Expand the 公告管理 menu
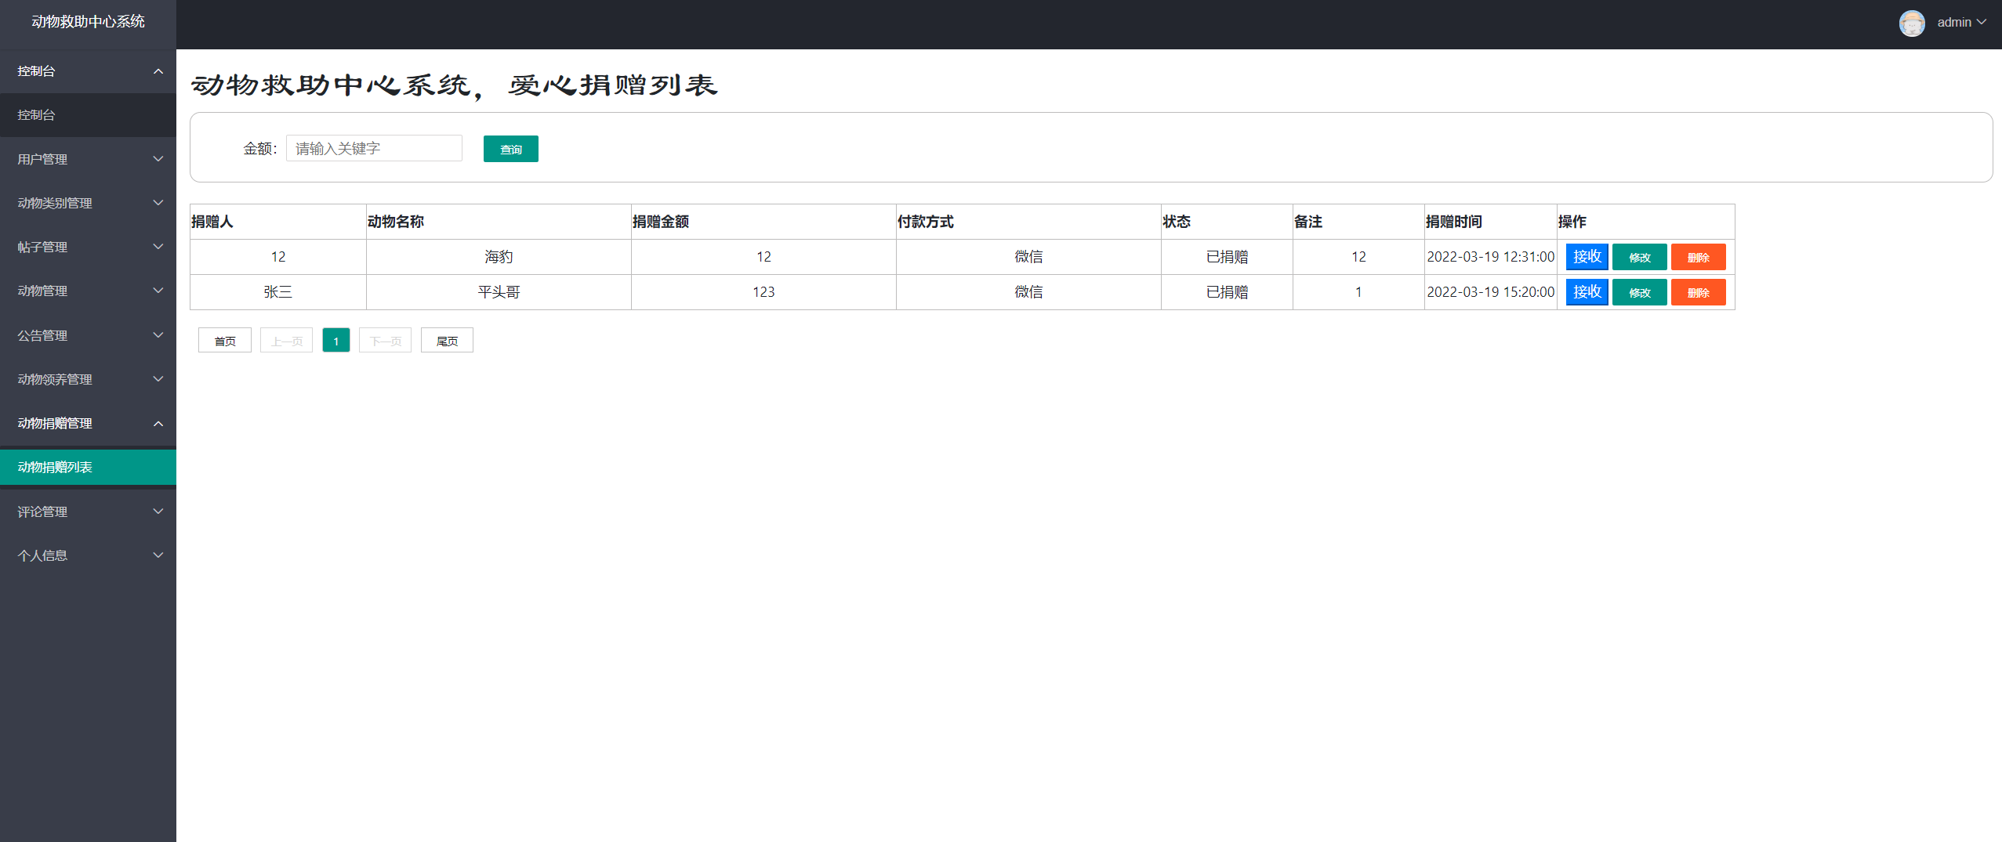2002x842 pixels. pos(88,335)
